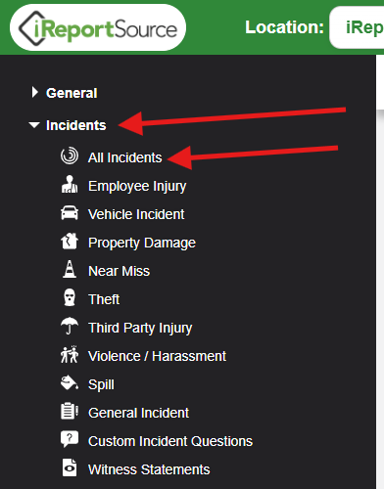Click the Spill paint bucket icon

(x=70, y=382)
